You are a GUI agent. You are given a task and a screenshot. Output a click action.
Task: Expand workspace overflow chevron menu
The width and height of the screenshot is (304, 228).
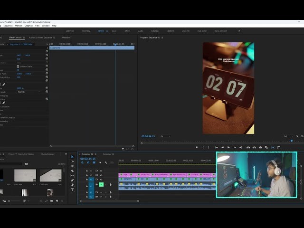click(239, 31)
